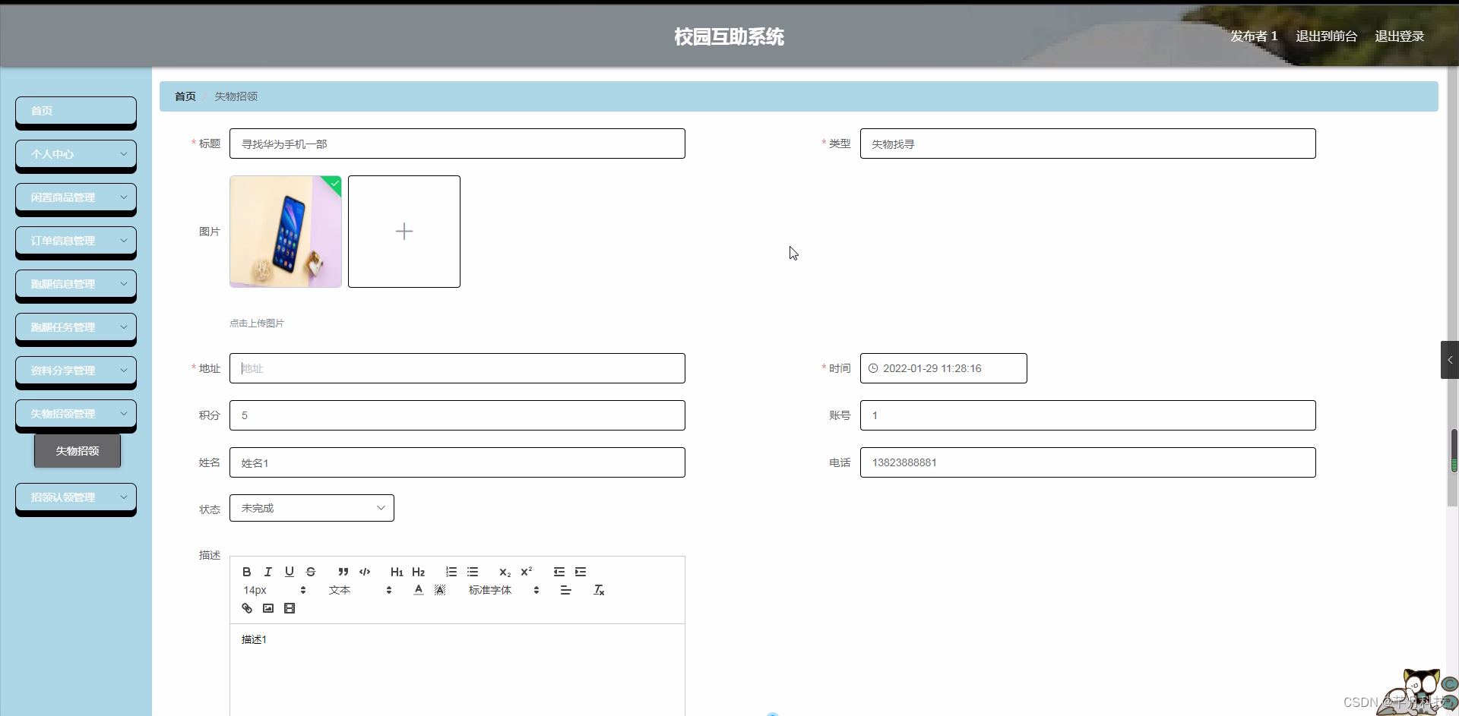Apply H1 heading to description text

coord(397,572)
